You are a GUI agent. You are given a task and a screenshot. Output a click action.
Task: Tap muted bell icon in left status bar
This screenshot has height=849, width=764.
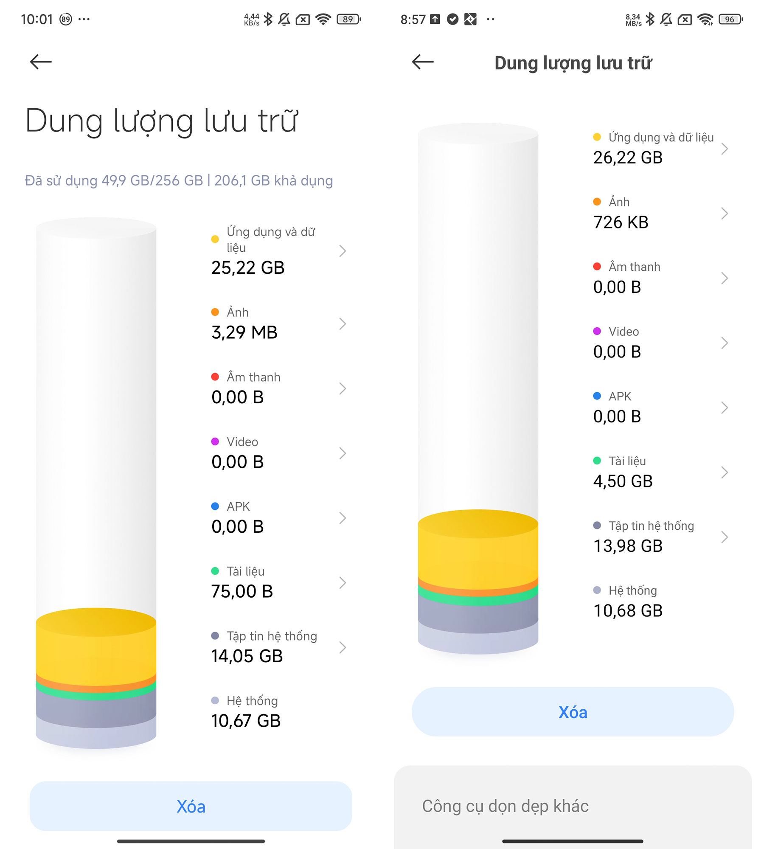(x=284, y=19)
